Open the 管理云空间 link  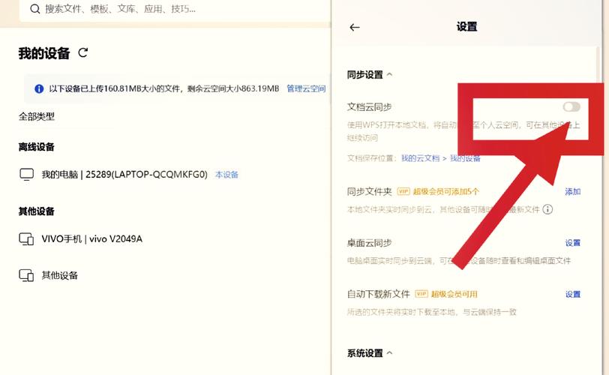click(x=306, y=88)
